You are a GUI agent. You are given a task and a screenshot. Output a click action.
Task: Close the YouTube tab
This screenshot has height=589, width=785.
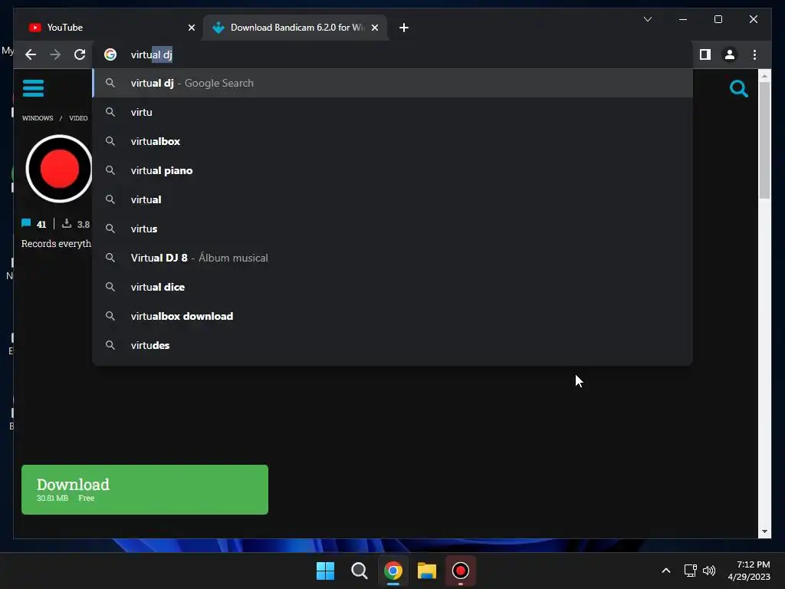click(x=191, y=28)
